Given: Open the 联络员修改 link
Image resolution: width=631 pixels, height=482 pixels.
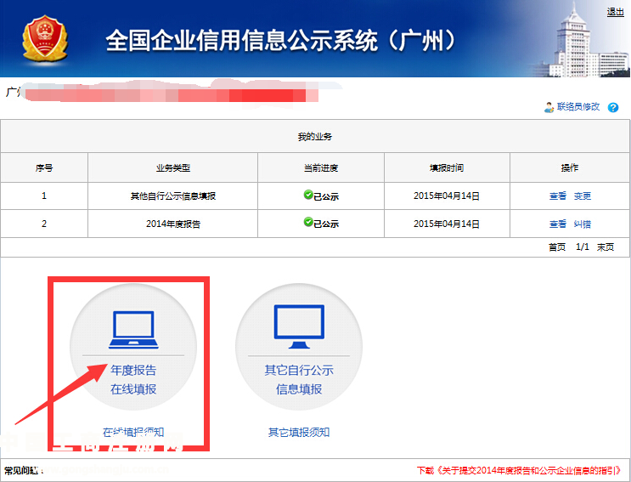Looking at the screenshot, I should [x=578, y=107].
